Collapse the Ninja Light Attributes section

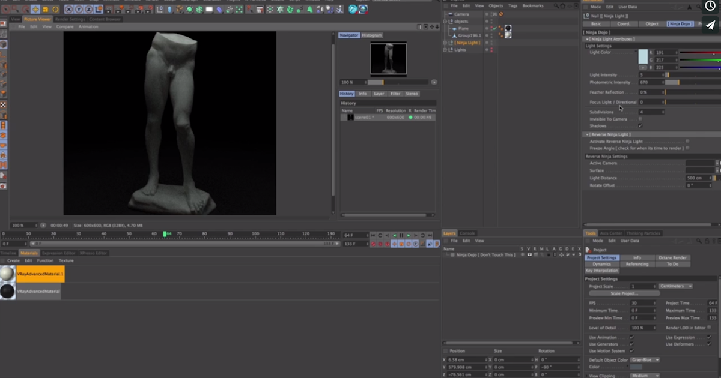[x=588, y=39]
